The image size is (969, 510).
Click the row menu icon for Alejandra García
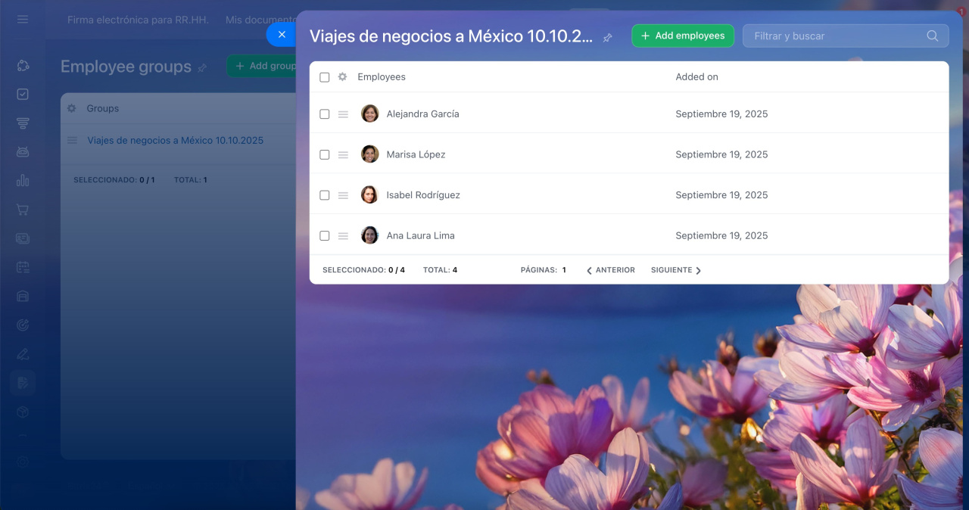pos(343,114)
